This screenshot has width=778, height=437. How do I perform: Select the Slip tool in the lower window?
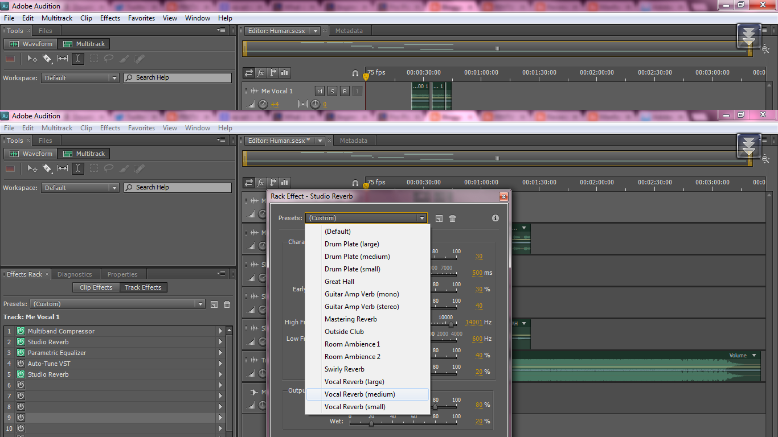63,168
